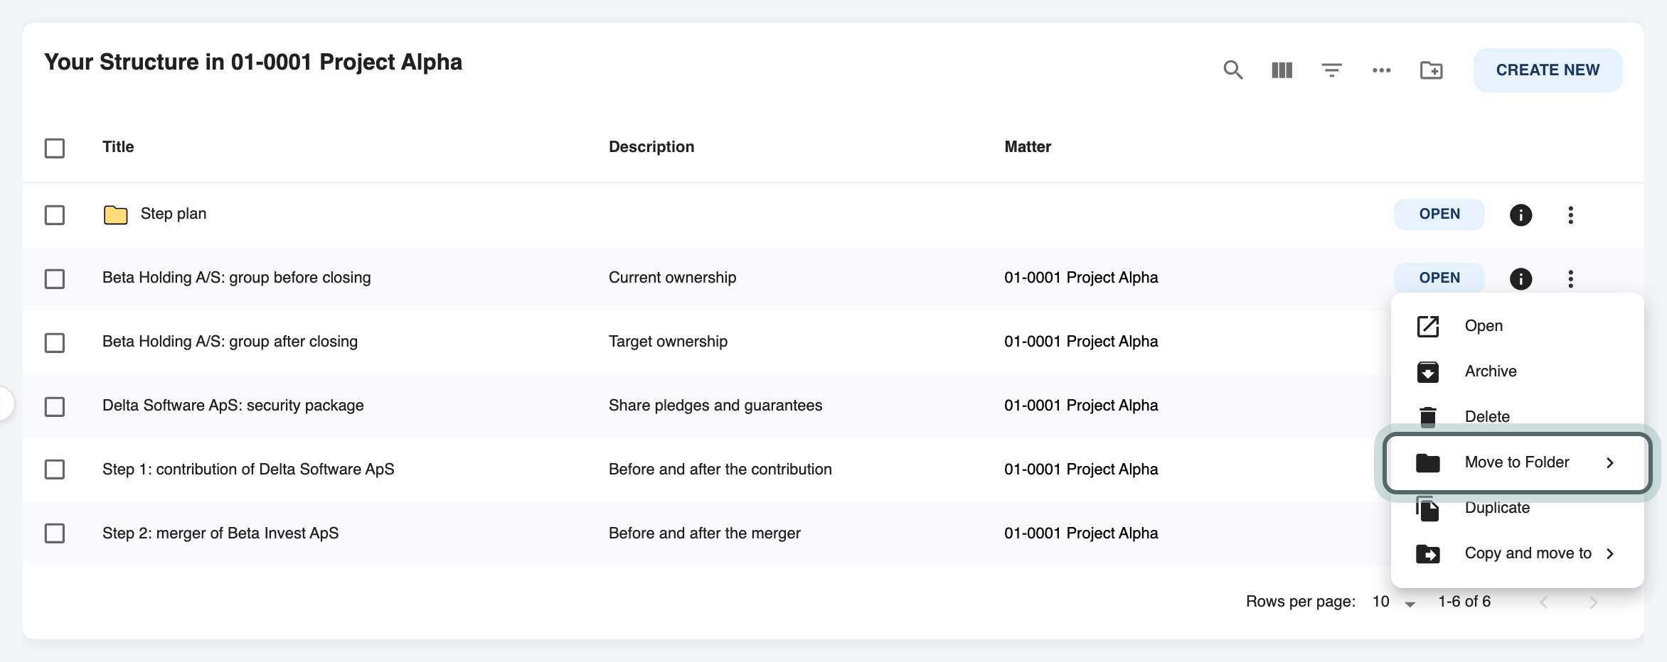Image resolution: width=1667 pixels, height=662 pixels.
Task: Click 'Beta Holding A/S: group after closing' title
Action: click(230, 342)
